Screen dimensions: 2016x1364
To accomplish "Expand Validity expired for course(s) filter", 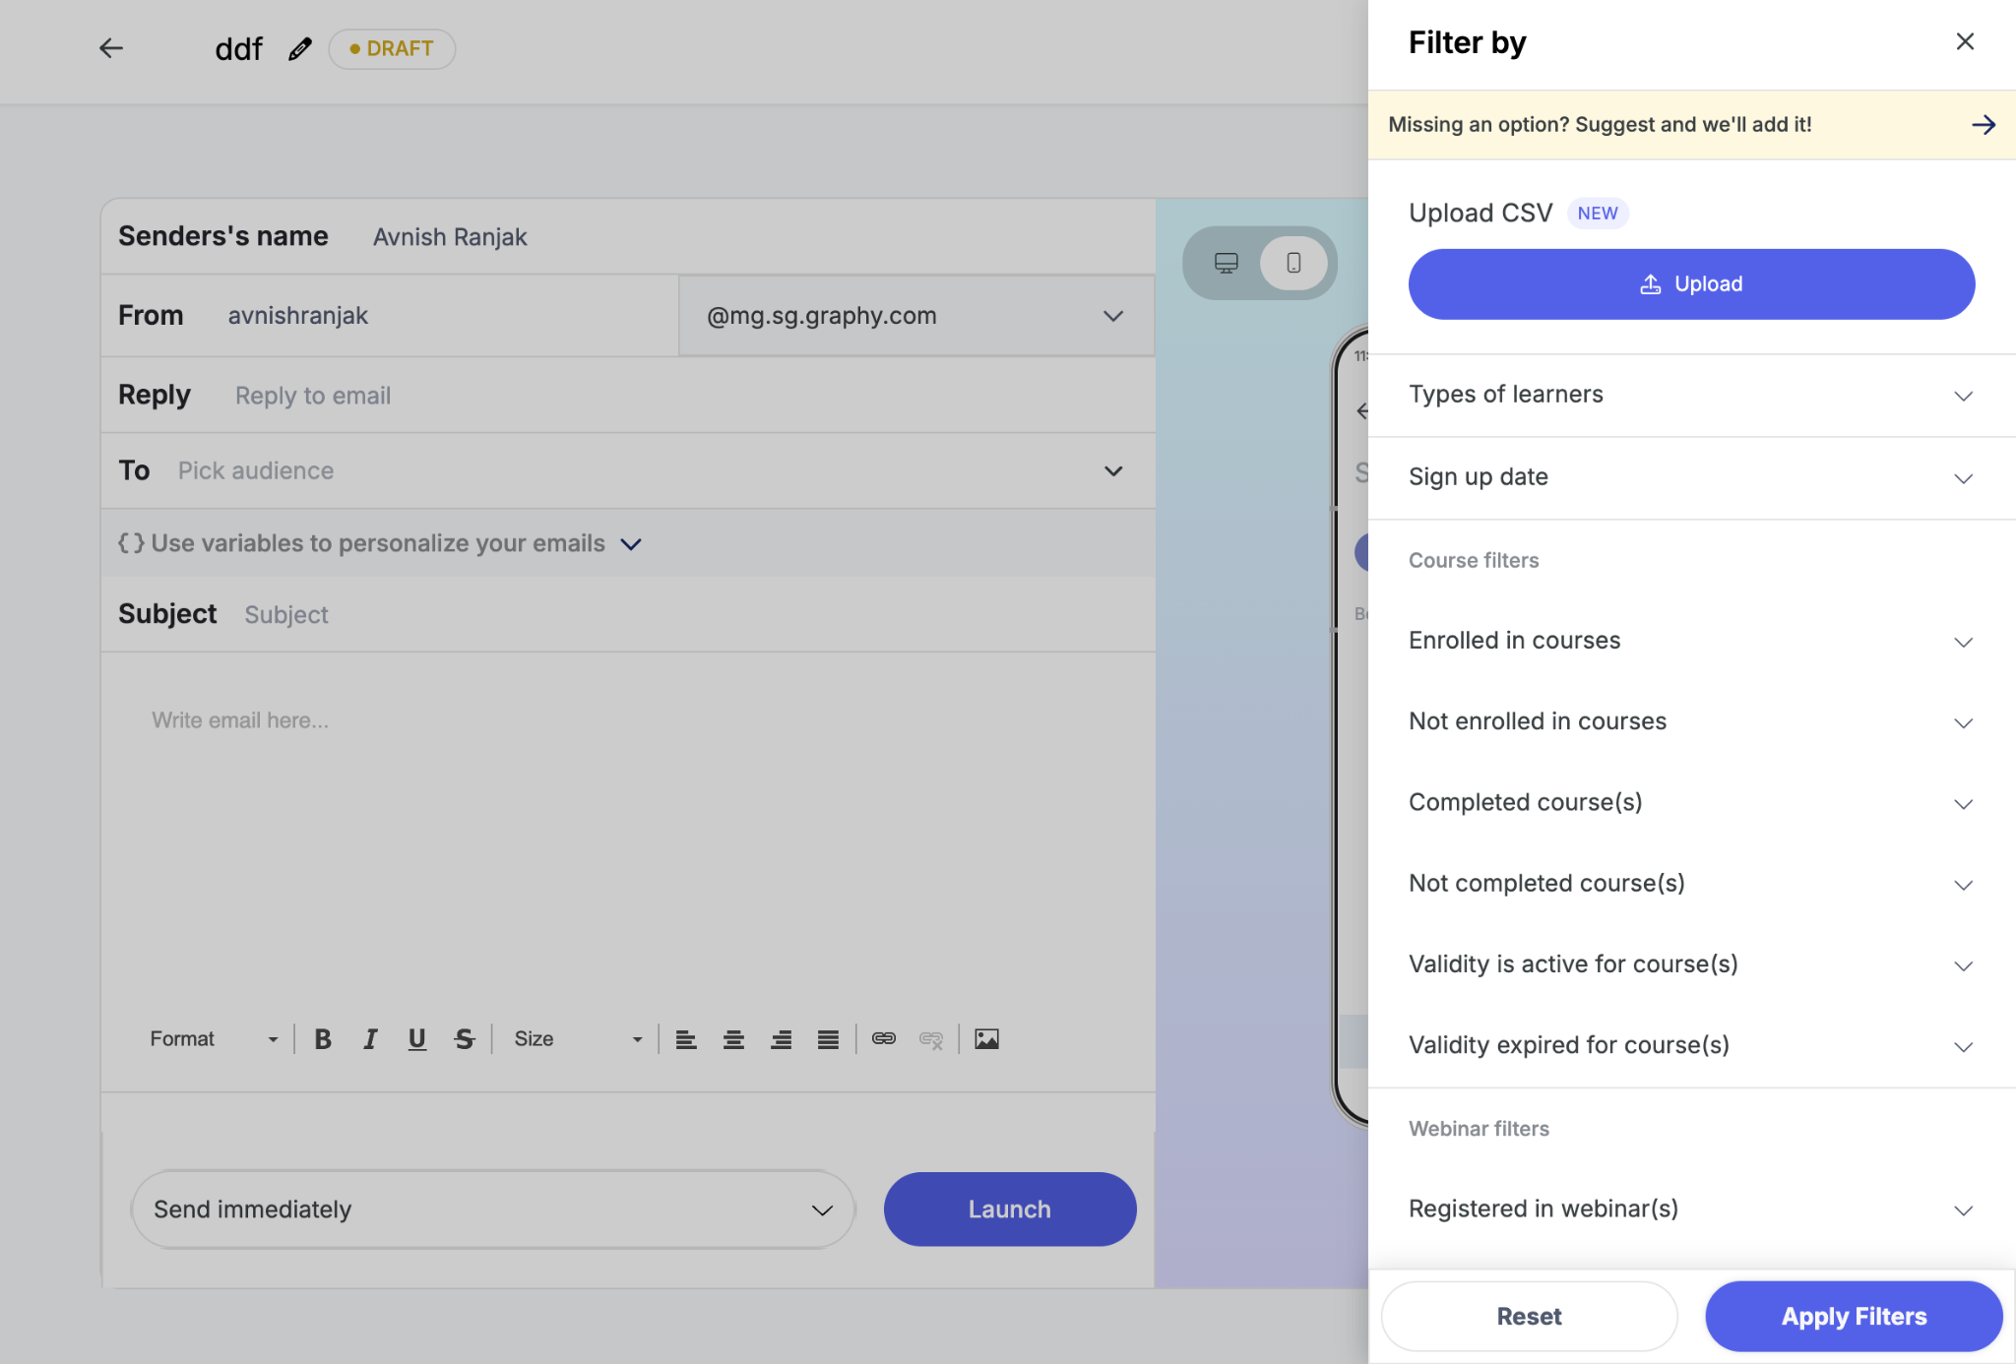I will (x=1691, y=1045).
